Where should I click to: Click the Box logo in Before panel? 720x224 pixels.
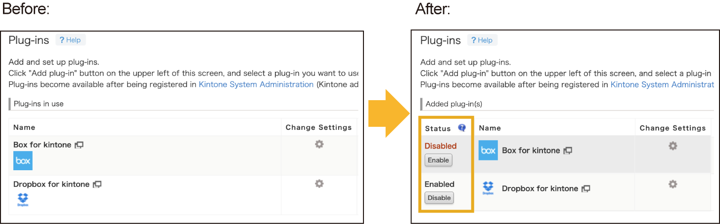pyautogui.click(x=23, y=161)
